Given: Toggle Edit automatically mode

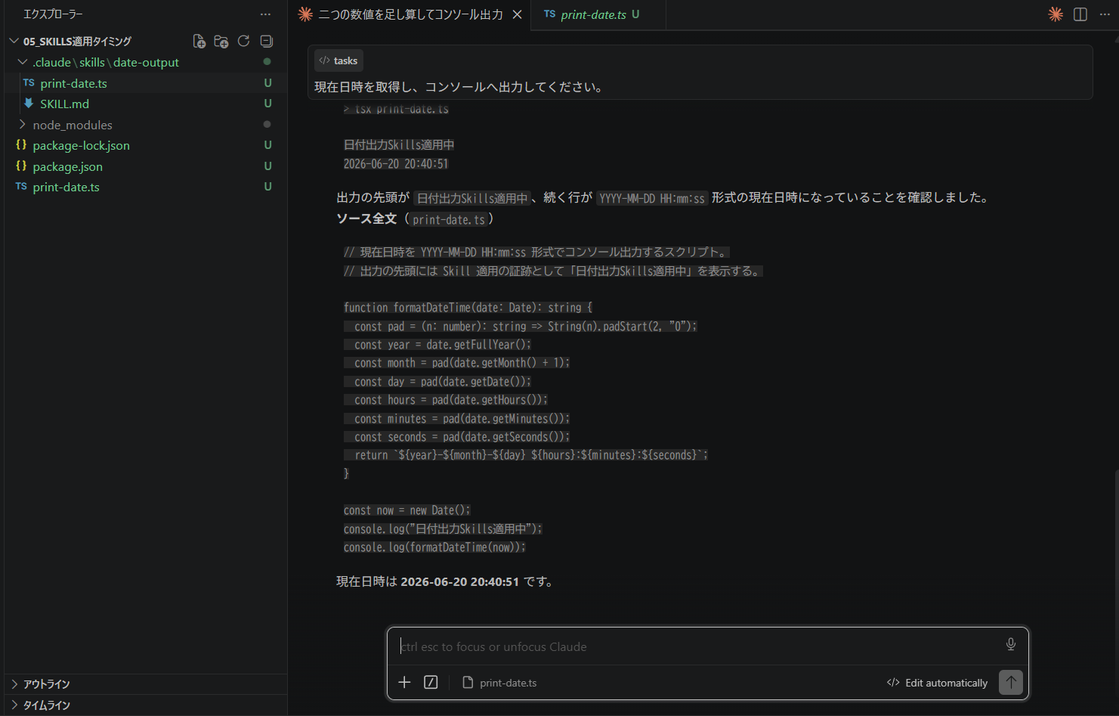Looking at the screenshot, I should point(937,683).
